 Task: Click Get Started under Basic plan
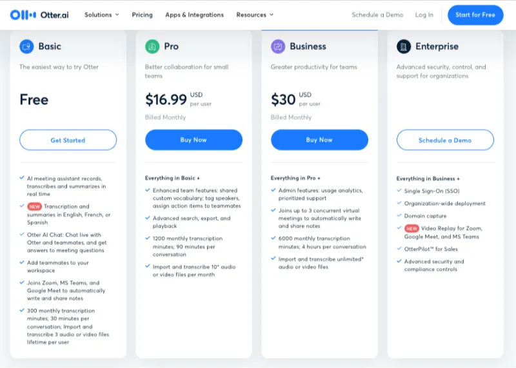(68, 140)
